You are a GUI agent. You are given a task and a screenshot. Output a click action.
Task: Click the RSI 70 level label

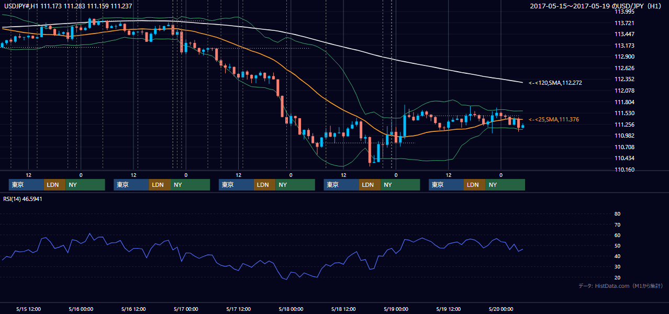pyautogui.click(x=617, y=225)
